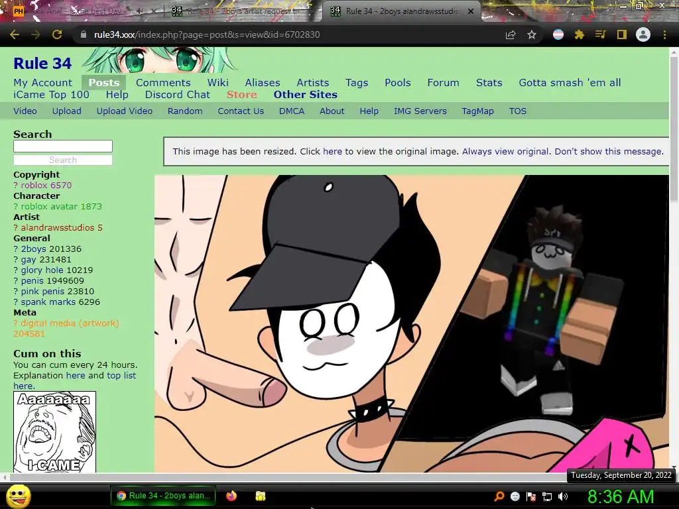Click the browser forward arrow
The height and width of the screenshot is (509, 679).
(x=36, y=34)
